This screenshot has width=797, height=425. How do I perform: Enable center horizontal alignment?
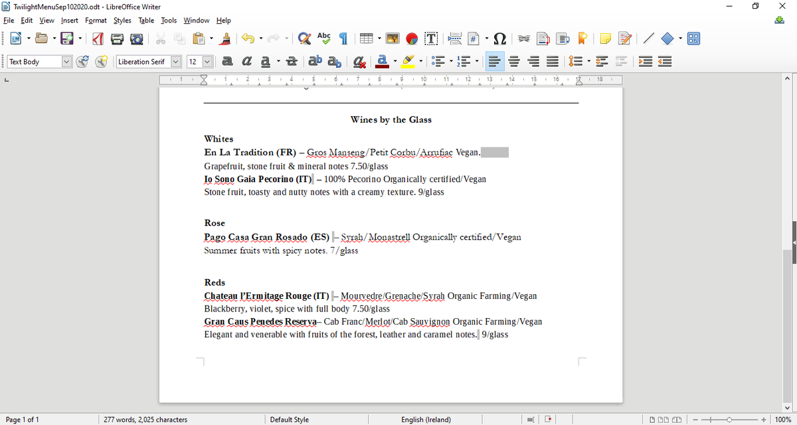[x=515, y=62]
